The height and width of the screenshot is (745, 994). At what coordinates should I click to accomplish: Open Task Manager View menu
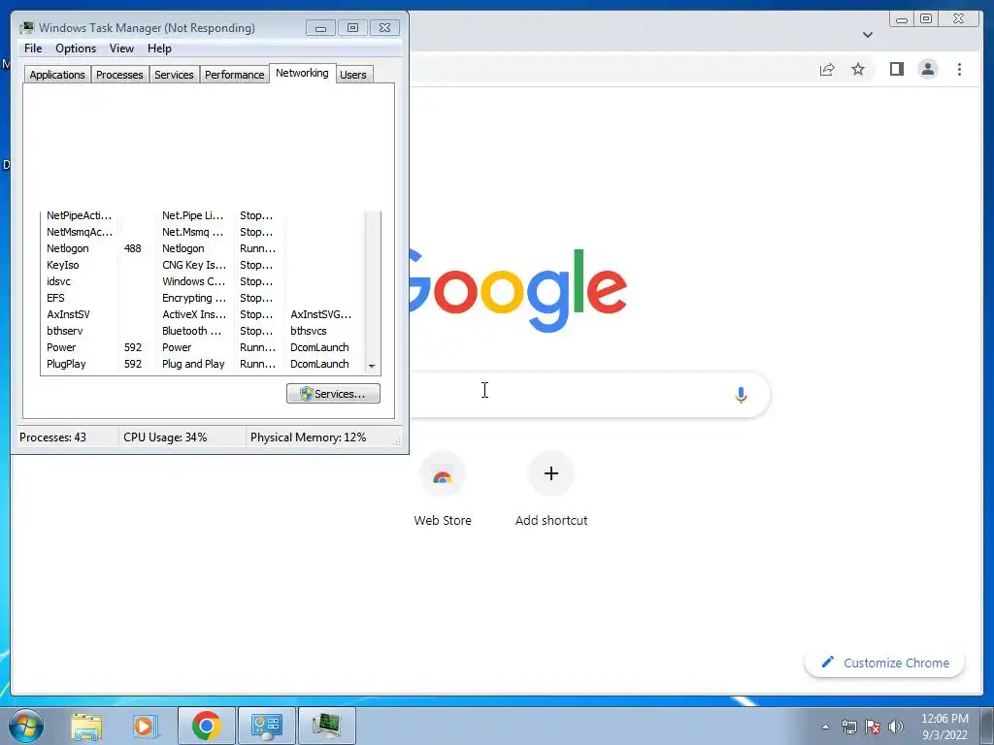pos(121,49)
